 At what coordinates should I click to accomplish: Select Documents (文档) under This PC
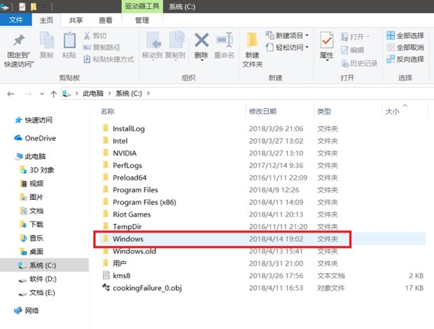pyautogui.click(x=31, y=211)
